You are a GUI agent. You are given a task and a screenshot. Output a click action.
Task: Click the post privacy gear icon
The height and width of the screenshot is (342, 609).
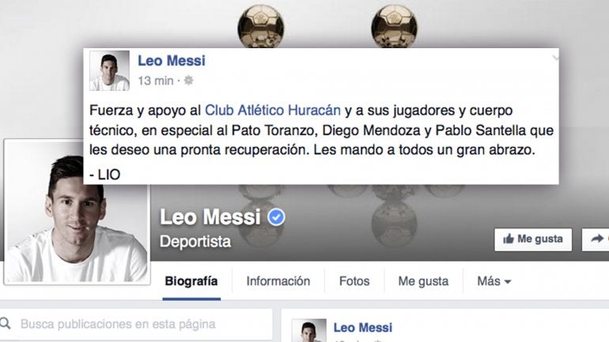coord(188,81)
